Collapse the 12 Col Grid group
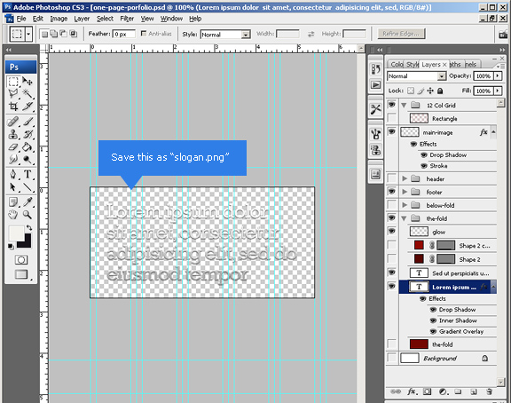Viewport: 511px width, 403px height. 405,106
